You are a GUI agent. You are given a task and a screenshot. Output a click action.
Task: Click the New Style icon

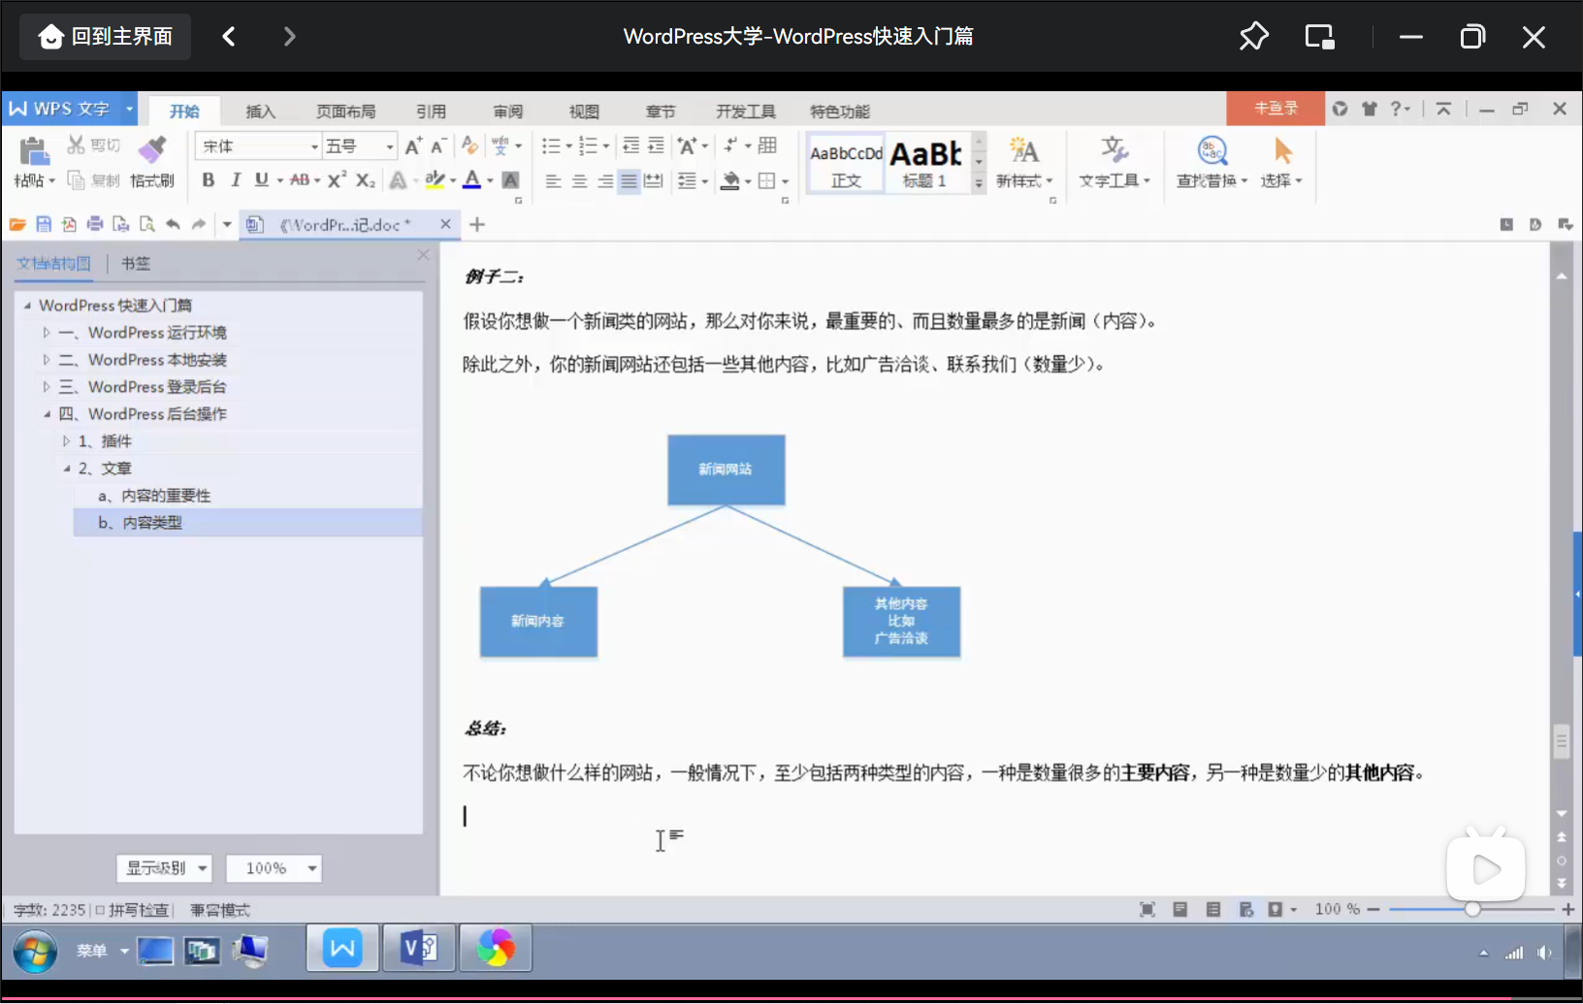pyautogui.click(x=1023, y=150)
